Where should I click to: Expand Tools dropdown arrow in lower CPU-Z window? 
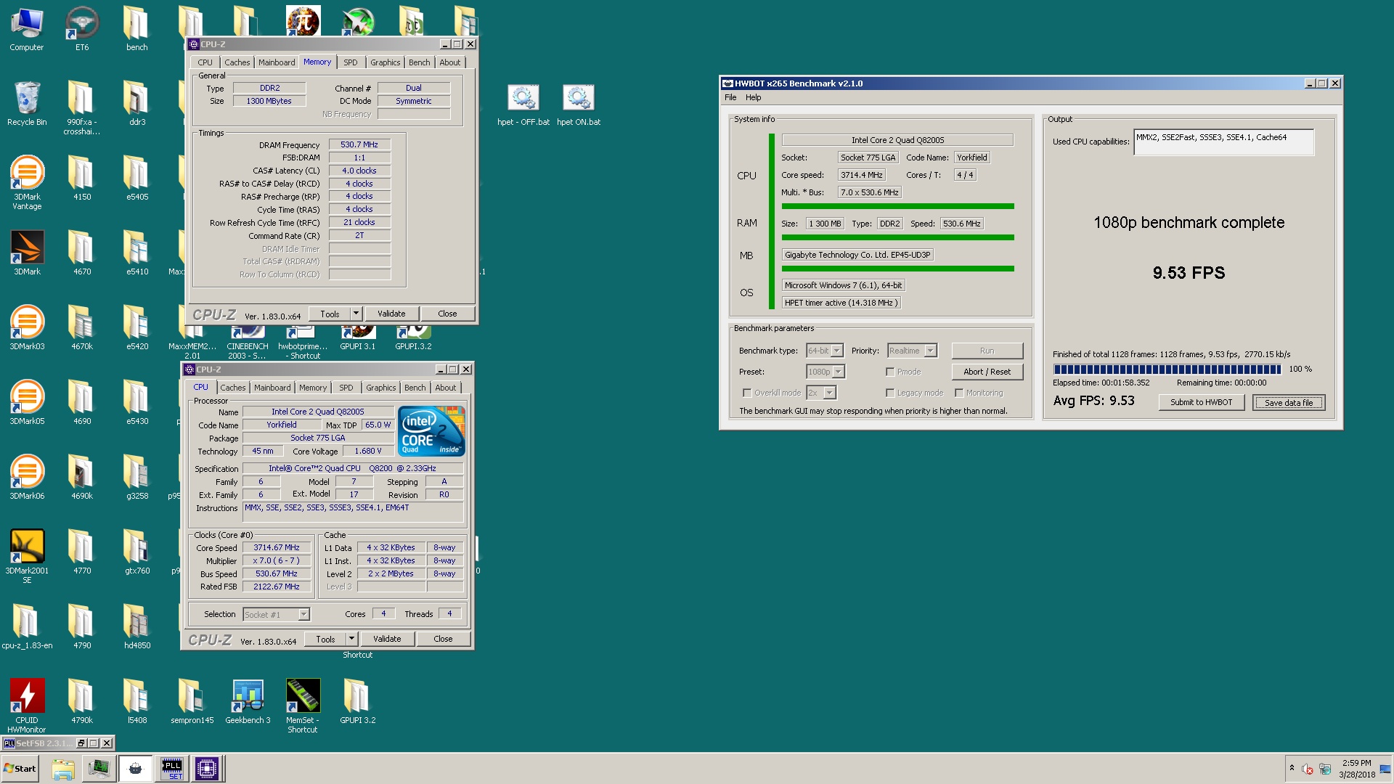[351, 639]
